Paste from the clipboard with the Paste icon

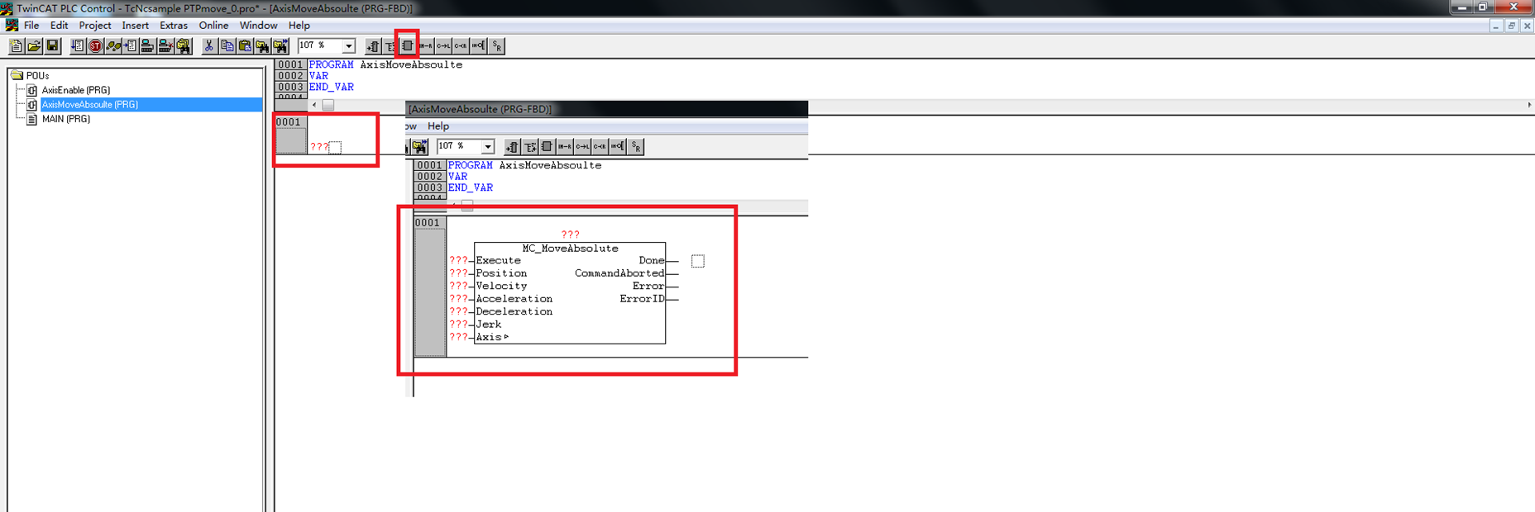click(245, 45)
